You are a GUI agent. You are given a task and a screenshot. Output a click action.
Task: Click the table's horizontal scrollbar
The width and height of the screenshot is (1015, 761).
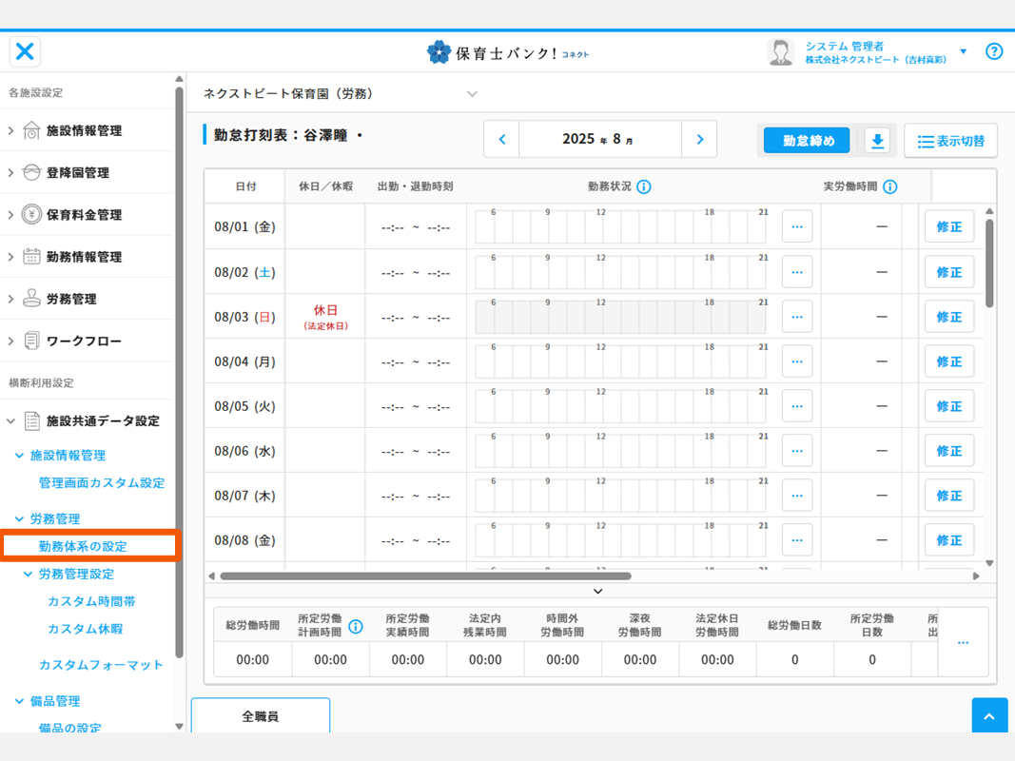click(x=425, y=576)
